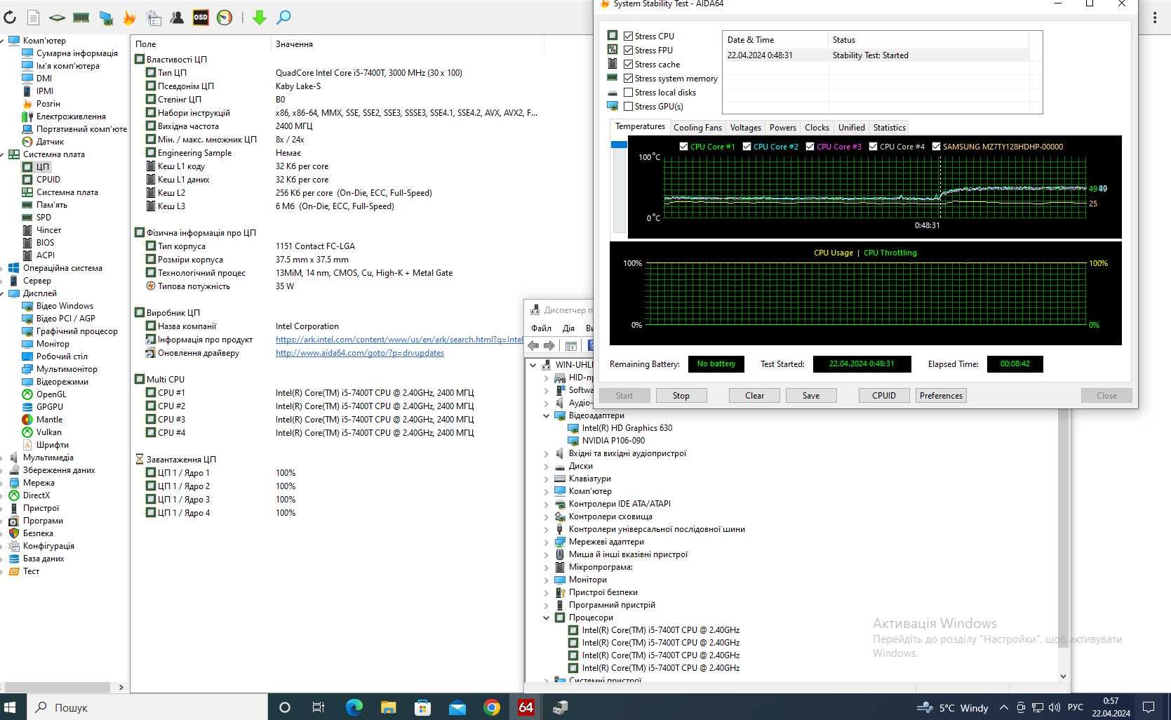Viewport: 1171px width, 720px height.
Task: Uncheck the Stress CPU checkbox
Action: pos(628,36)
